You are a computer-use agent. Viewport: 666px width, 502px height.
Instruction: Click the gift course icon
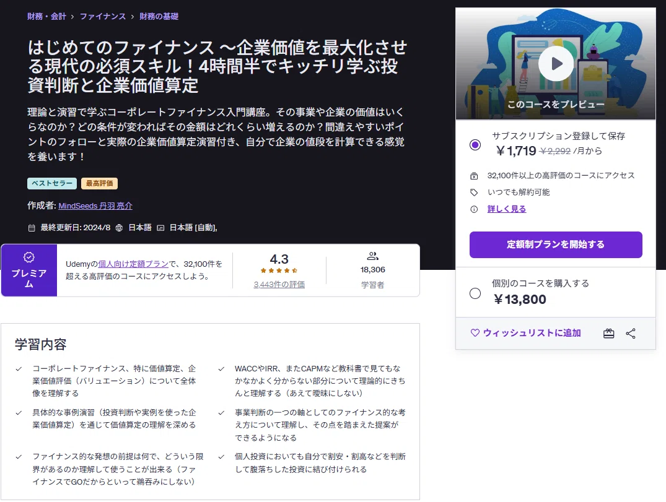point(608,334)
